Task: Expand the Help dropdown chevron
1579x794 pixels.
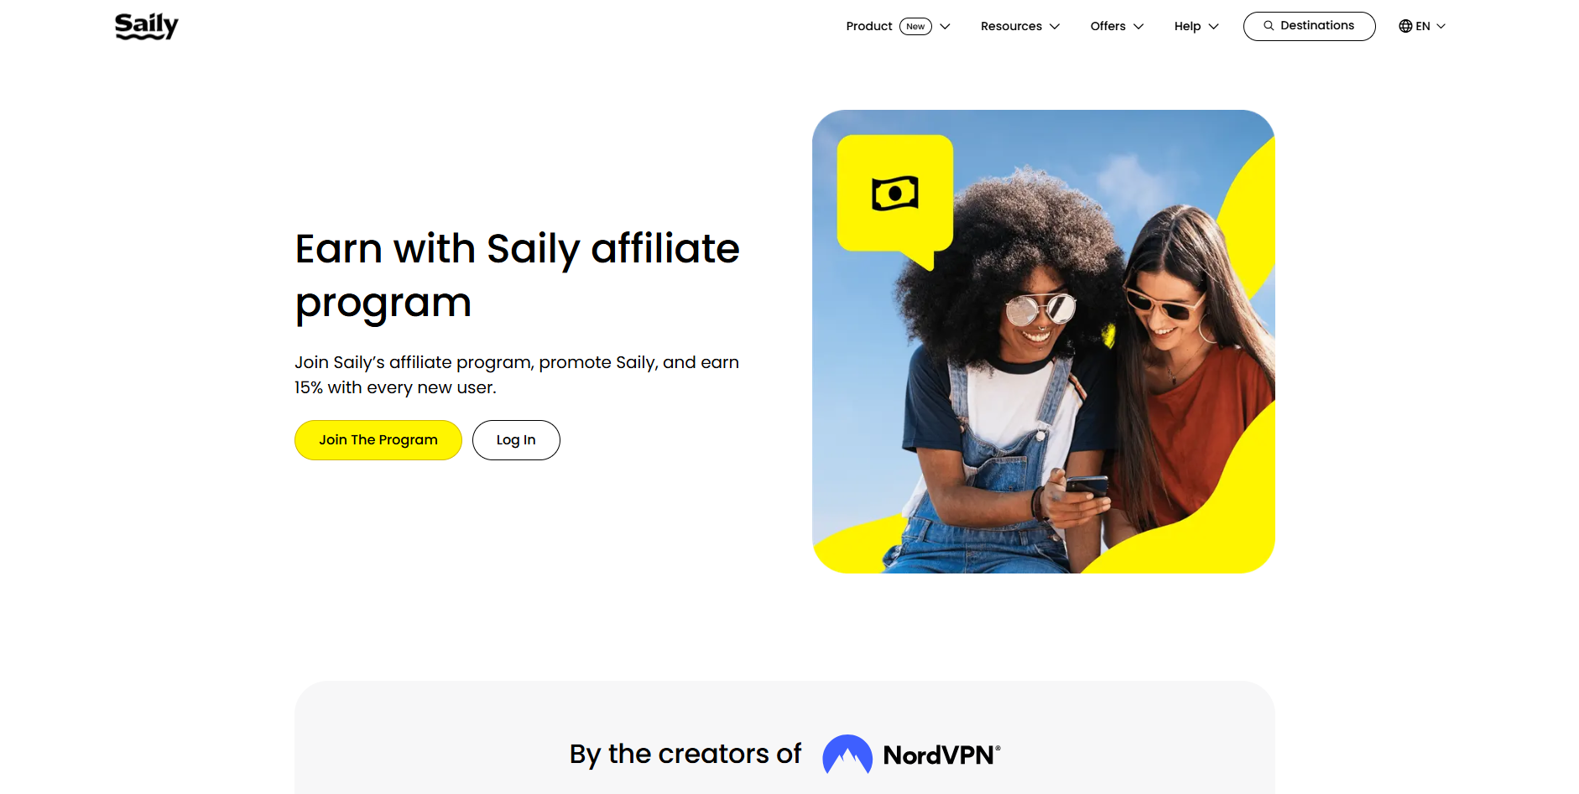Action: [1213, 26]
